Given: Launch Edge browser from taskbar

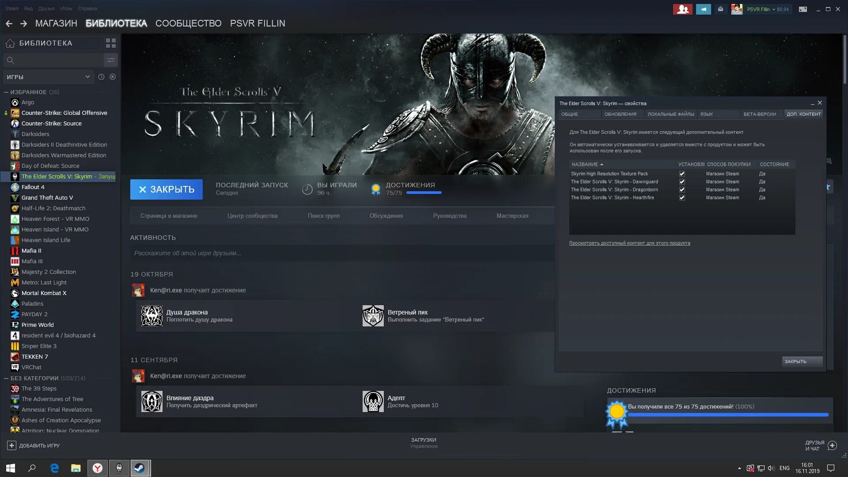Looking at the screenshot, I should (54, 468).
